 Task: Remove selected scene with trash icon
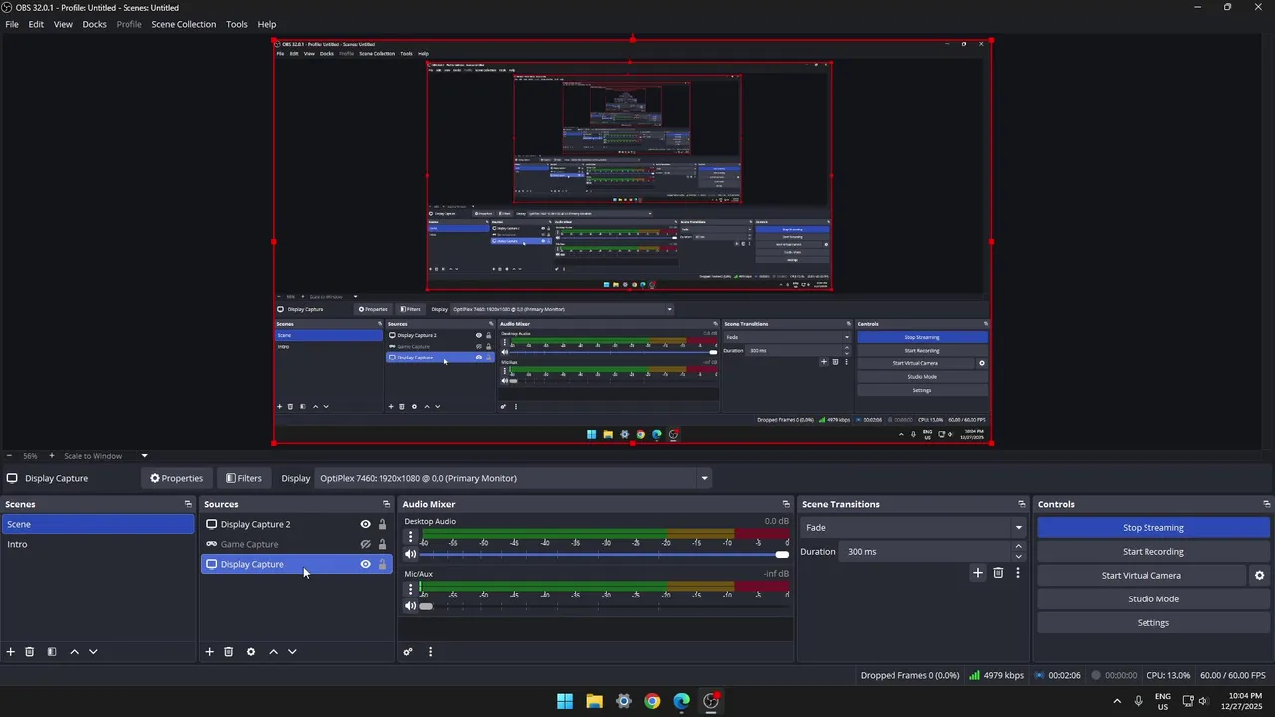coord(30,652)
